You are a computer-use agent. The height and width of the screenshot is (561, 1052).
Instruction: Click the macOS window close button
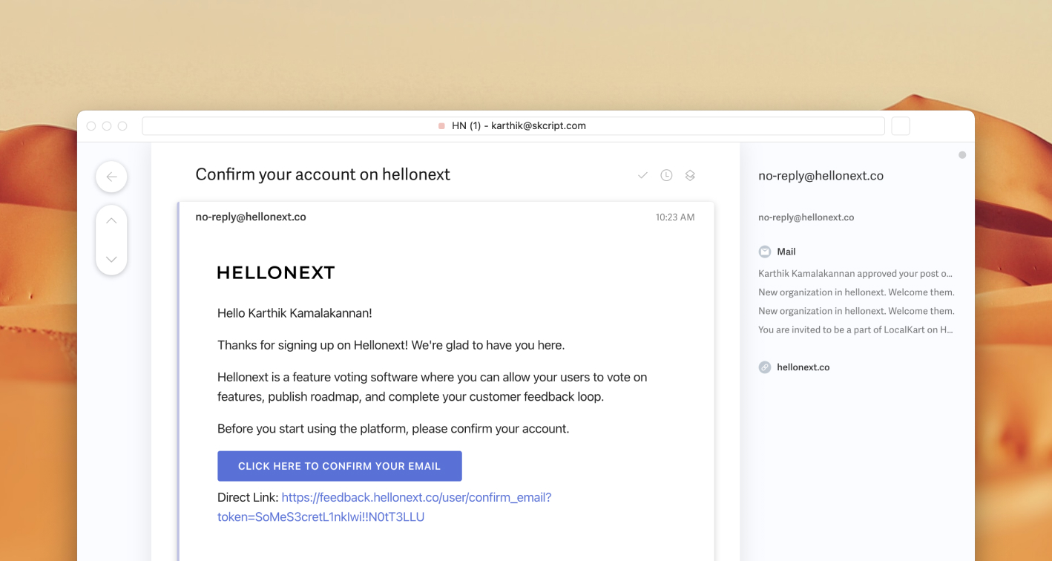coord(91,126)
